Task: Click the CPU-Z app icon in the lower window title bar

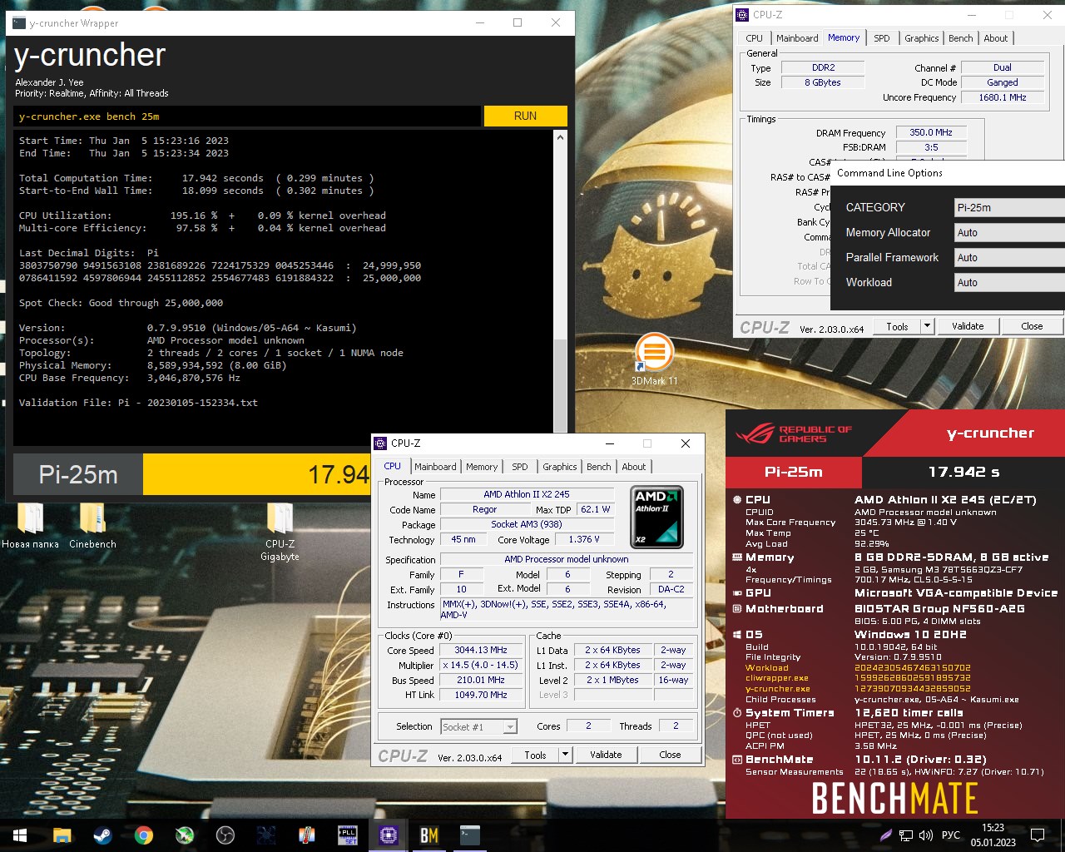Action: pyautogui.click(x=380, y=443)
